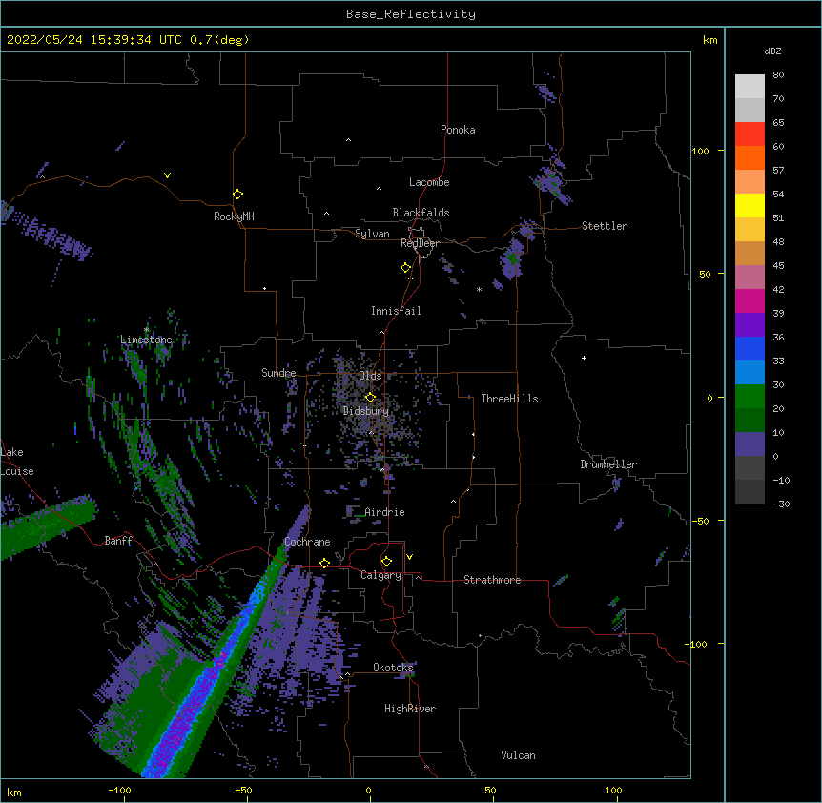Click the Sylvan label
The height and width of the screenshot is (803, 822).
(x=372, y=234)
